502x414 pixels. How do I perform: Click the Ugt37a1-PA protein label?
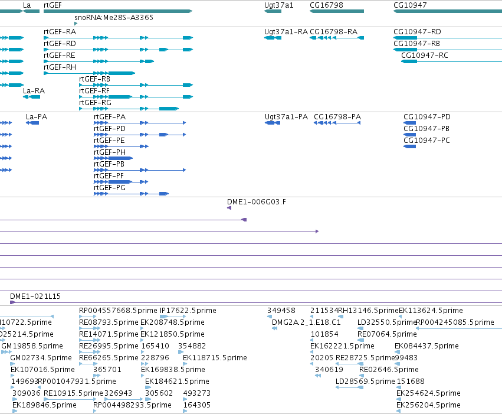point(286,116)
